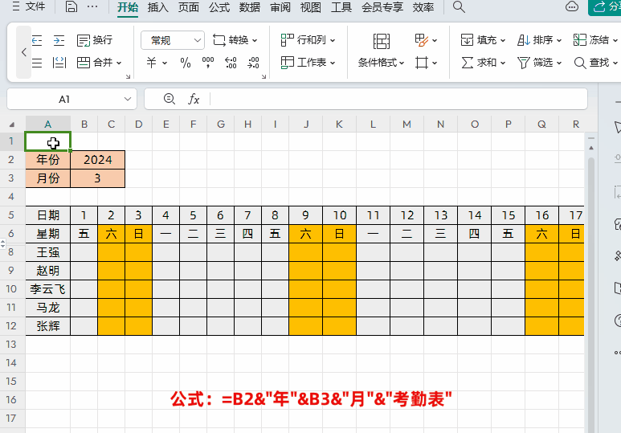Switch to the 审阅 tab
Image resolution: width=621 pixels, height=433 pixels.
coord(280,7)
